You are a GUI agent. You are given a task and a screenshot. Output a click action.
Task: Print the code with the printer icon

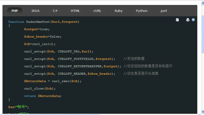click(x=188, y=20)
